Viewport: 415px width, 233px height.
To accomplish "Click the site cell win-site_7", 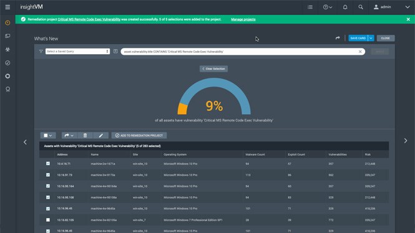I will tap(139, 220).
